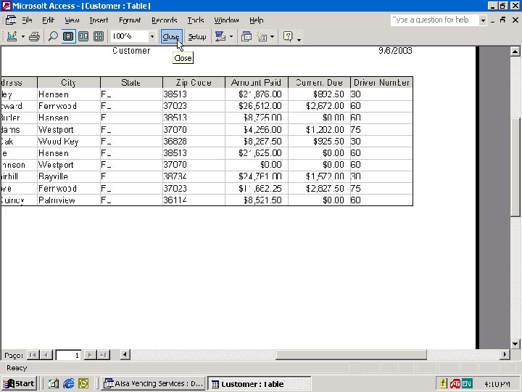This screenshot has width=522, height=392.
Task: Open the View button dropdown arrow
Action: click(23, 36)
